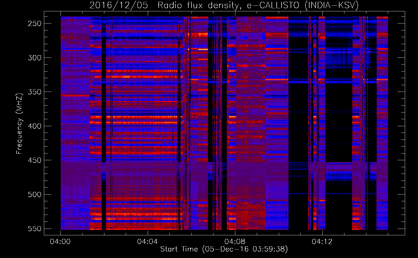Click the '350' frequency tick label
The height and width of the screenshot is (258, 418).
(35, 92)
